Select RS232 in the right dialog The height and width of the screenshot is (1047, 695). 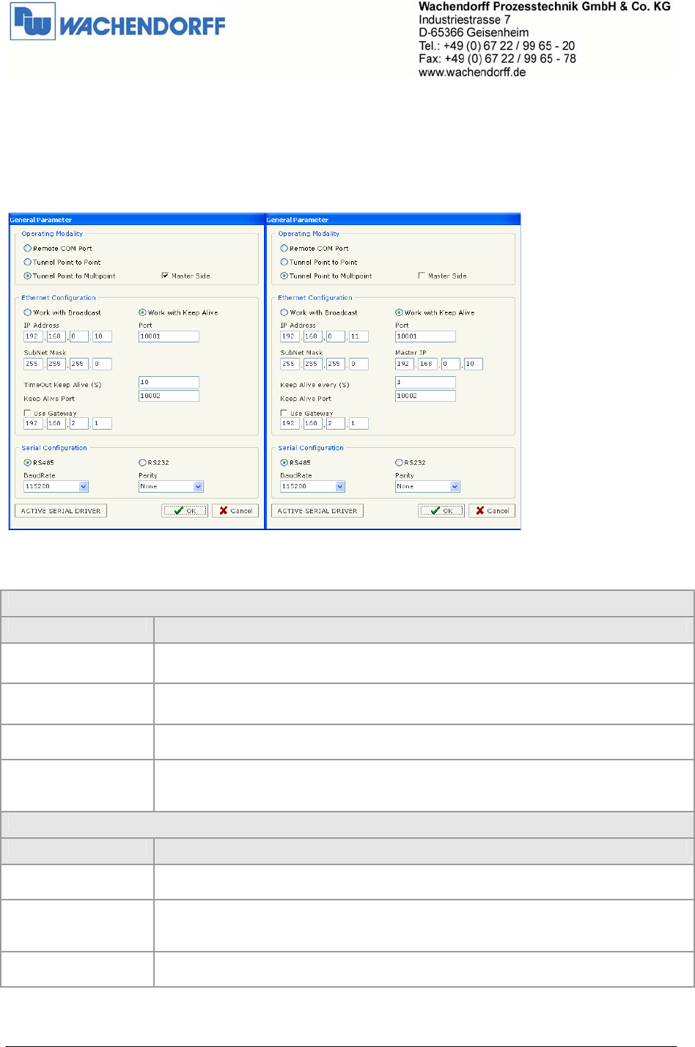(x=400, y=463)
